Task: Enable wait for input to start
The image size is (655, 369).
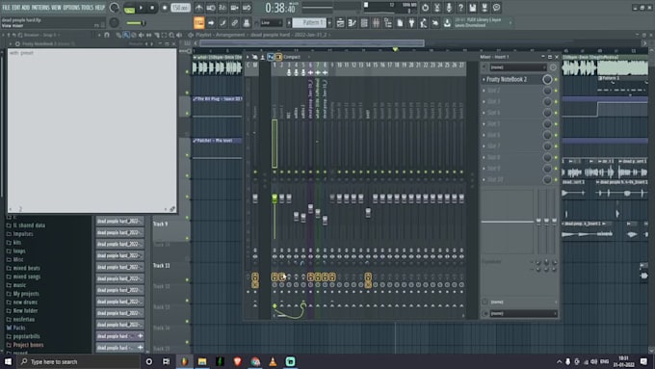Action: point(211,8)
